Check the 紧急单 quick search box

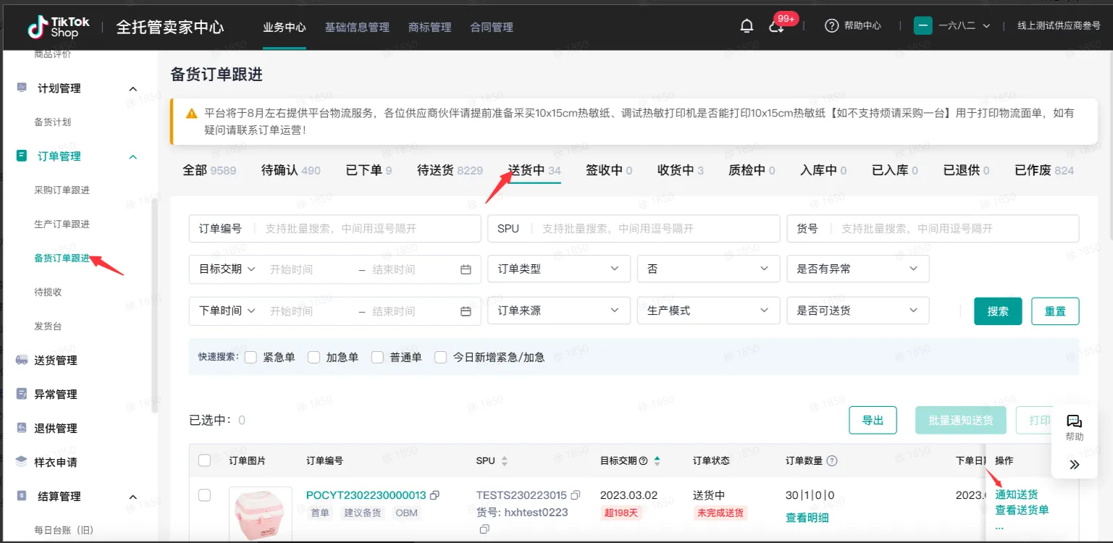251,357
